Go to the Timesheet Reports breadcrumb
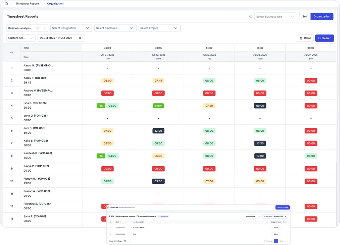This screenshot has width=340, height=245. click(x=28, y=3)
